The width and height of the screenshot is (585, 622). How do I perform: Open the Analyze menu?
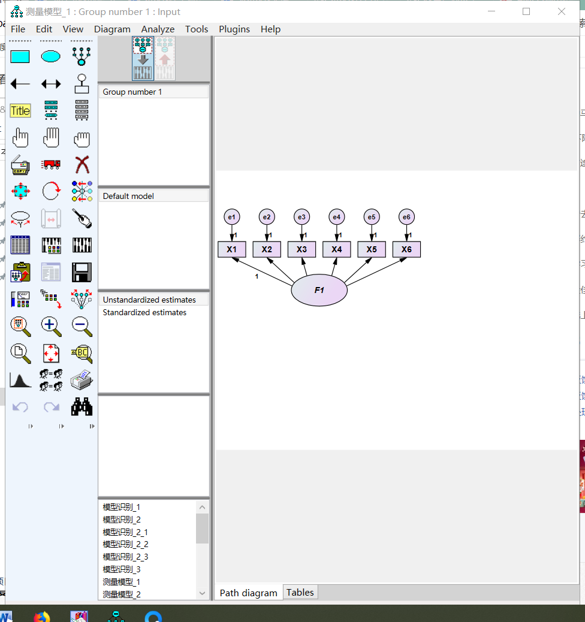[x=158, y=29]
